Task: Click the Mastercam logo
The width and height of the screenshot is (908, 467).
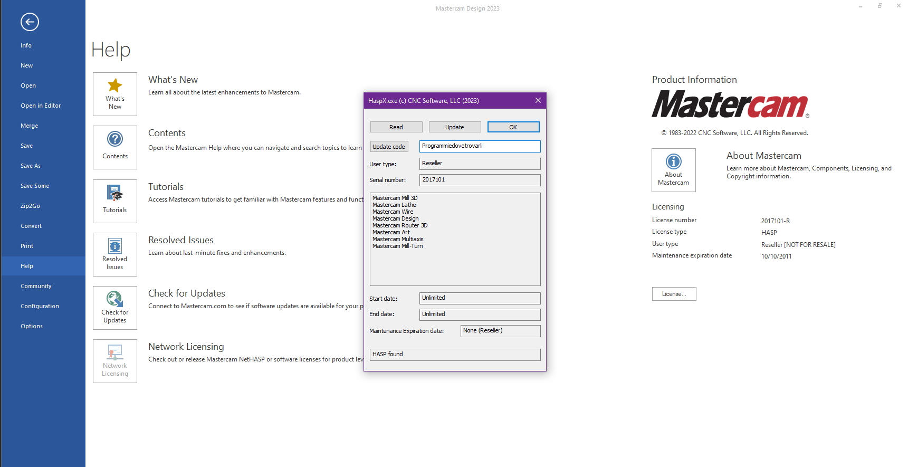Action: point(730,104)
